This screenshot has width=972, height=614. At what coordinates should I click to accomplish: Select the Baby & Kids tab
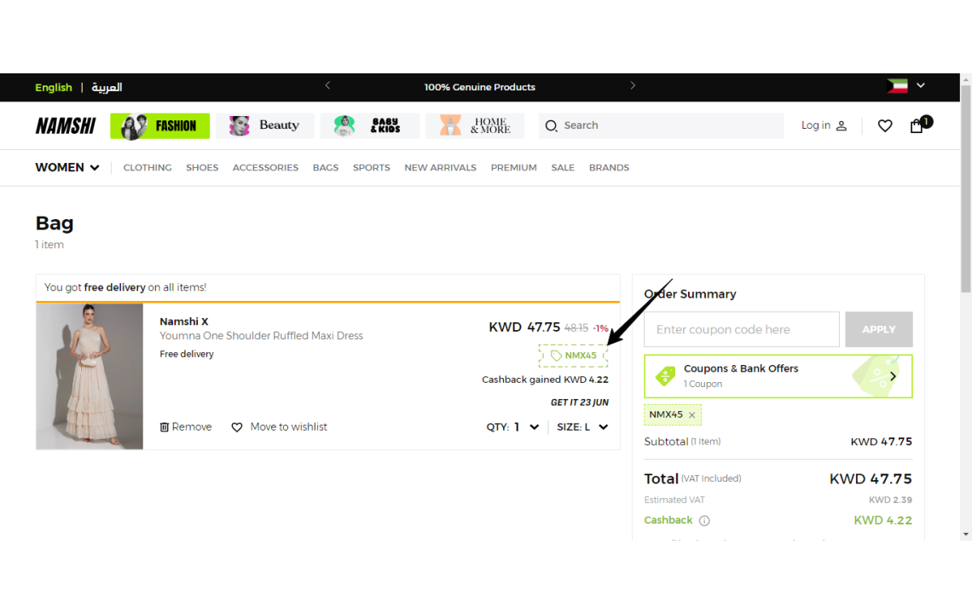click(x=369, y=126)
